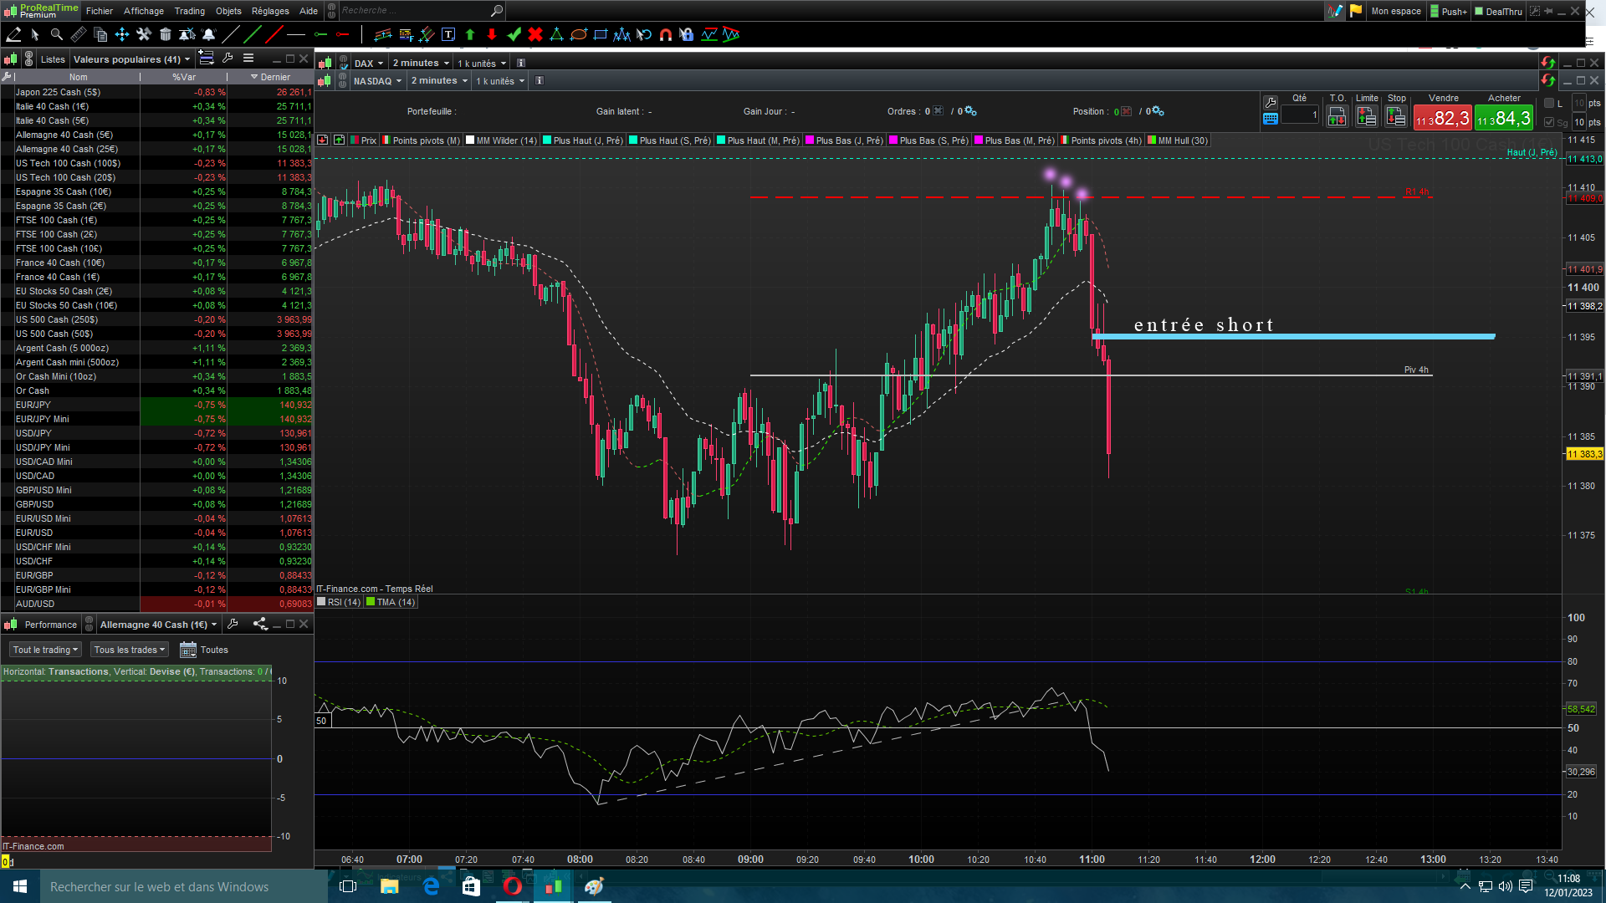Select the alert bell tool
The image size is (1606, 903).
pos(208,34)
